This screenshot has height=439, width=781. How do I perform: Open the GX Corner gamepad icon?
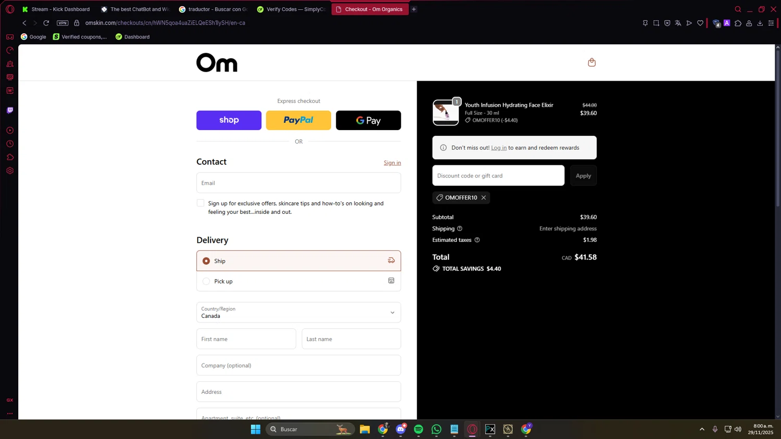[x=10, y=37]
